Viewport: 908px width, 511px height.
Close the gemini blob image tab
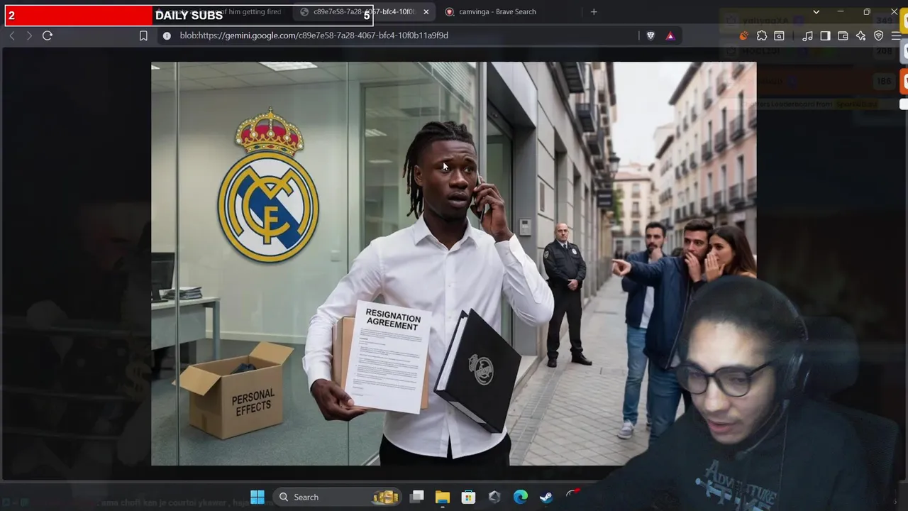tap(426, 12)
